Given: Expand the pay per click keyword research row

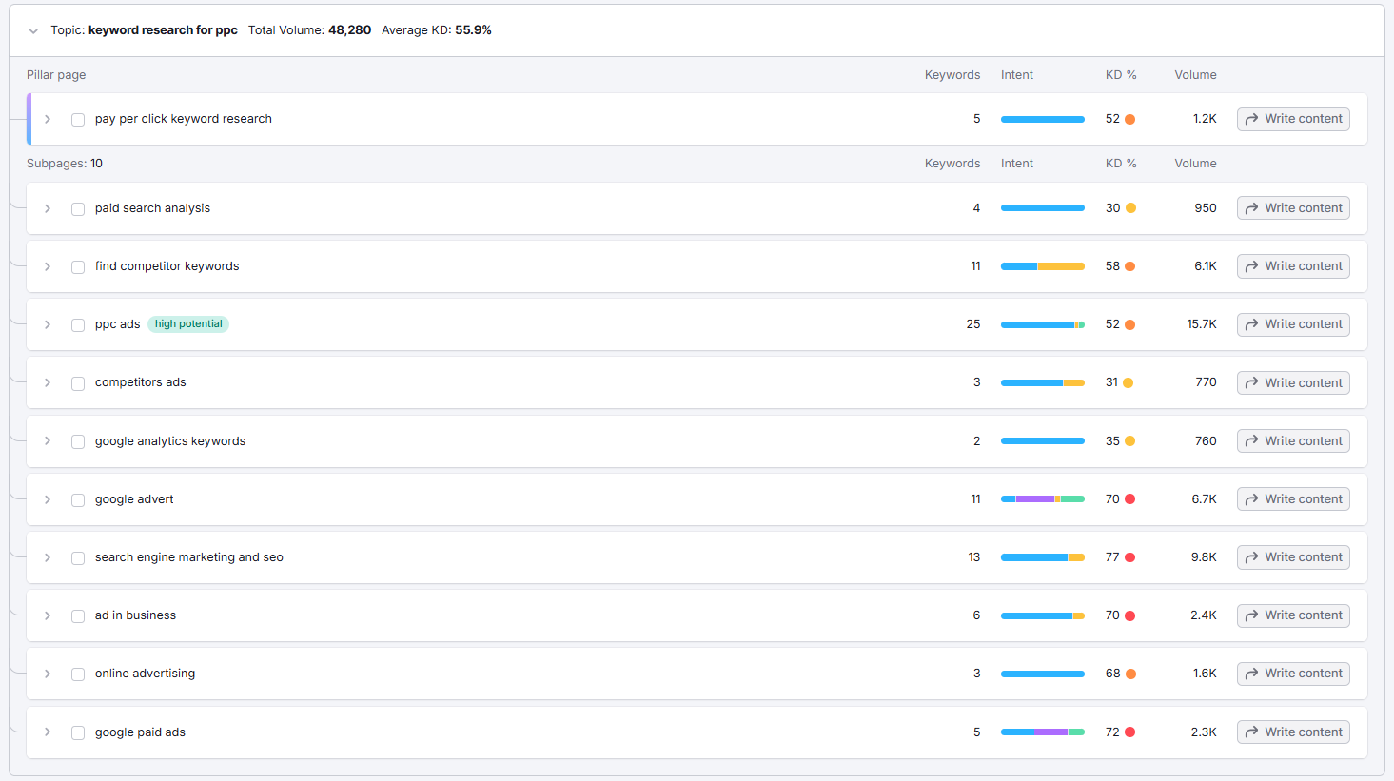Looking at the screenshot, I should (x=48, y=119).
